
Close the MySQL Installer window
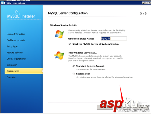pyautogui.click(x=149, y=3)
